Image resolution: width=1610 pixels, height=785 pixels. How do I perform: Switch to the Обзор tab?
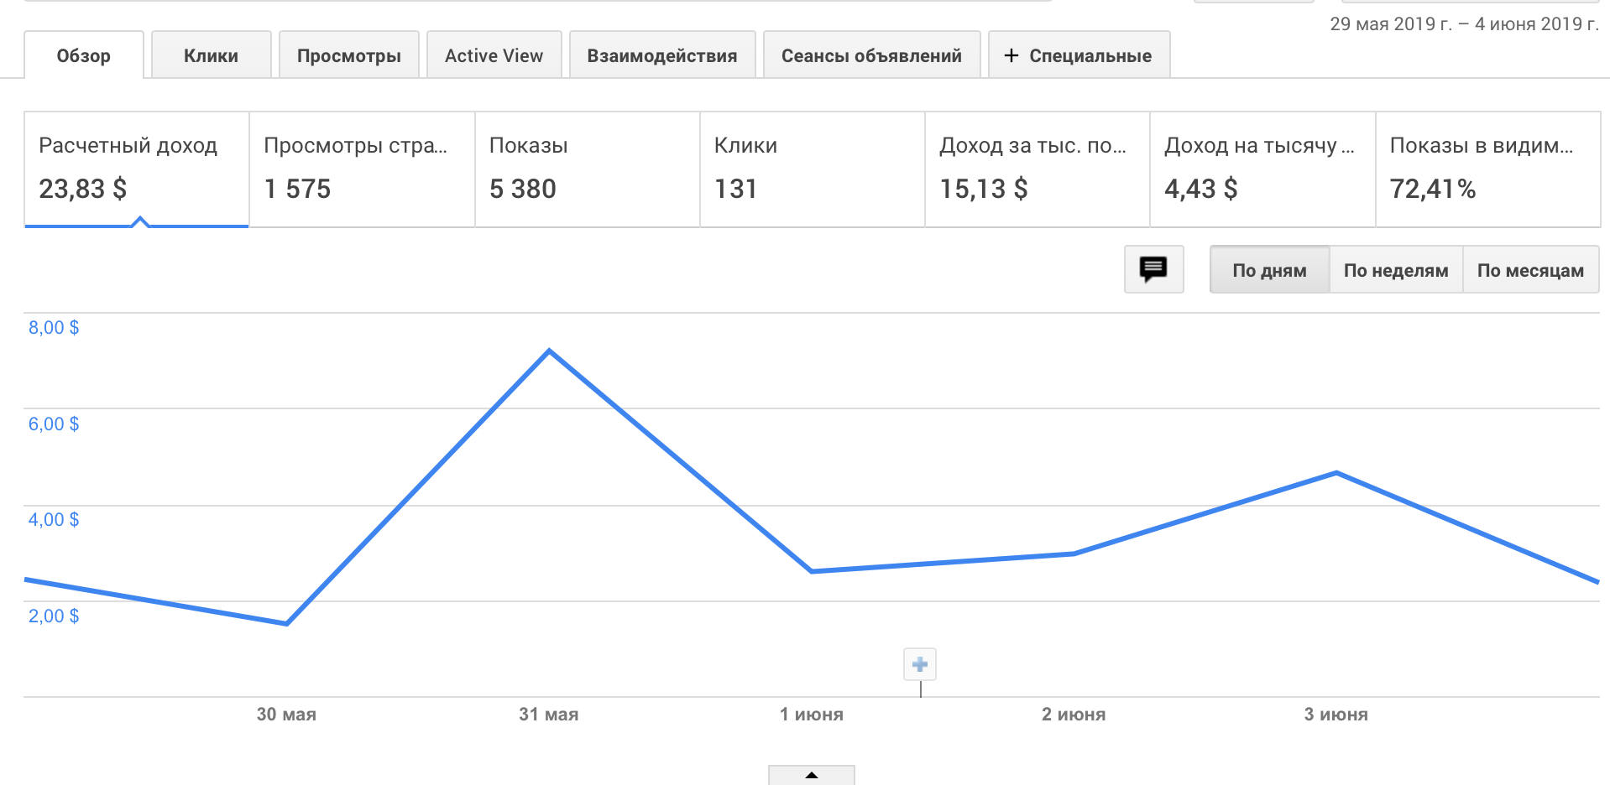[84, 56]
